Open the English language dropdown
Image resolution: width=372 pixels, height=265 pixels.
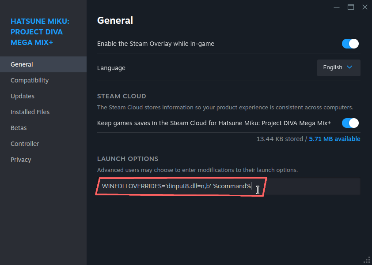(x=338, y=67)
